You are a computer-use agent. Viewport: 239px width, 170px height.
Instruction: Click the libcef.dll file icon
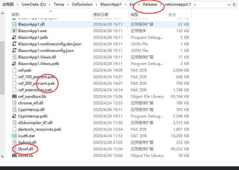point(14,149)
